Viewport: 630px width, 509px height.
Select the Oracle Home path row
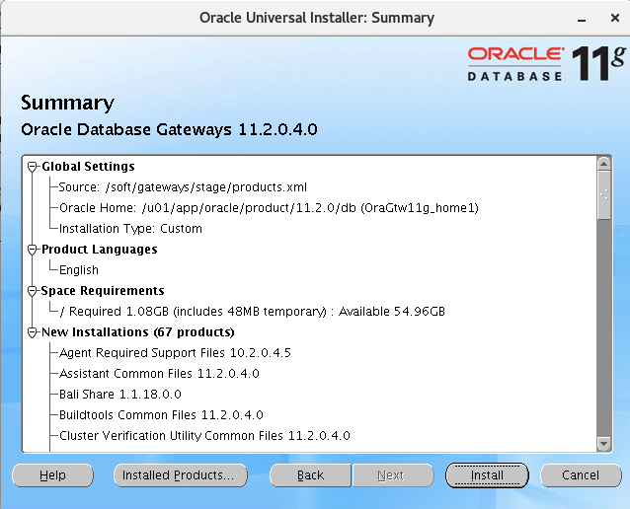269,208
